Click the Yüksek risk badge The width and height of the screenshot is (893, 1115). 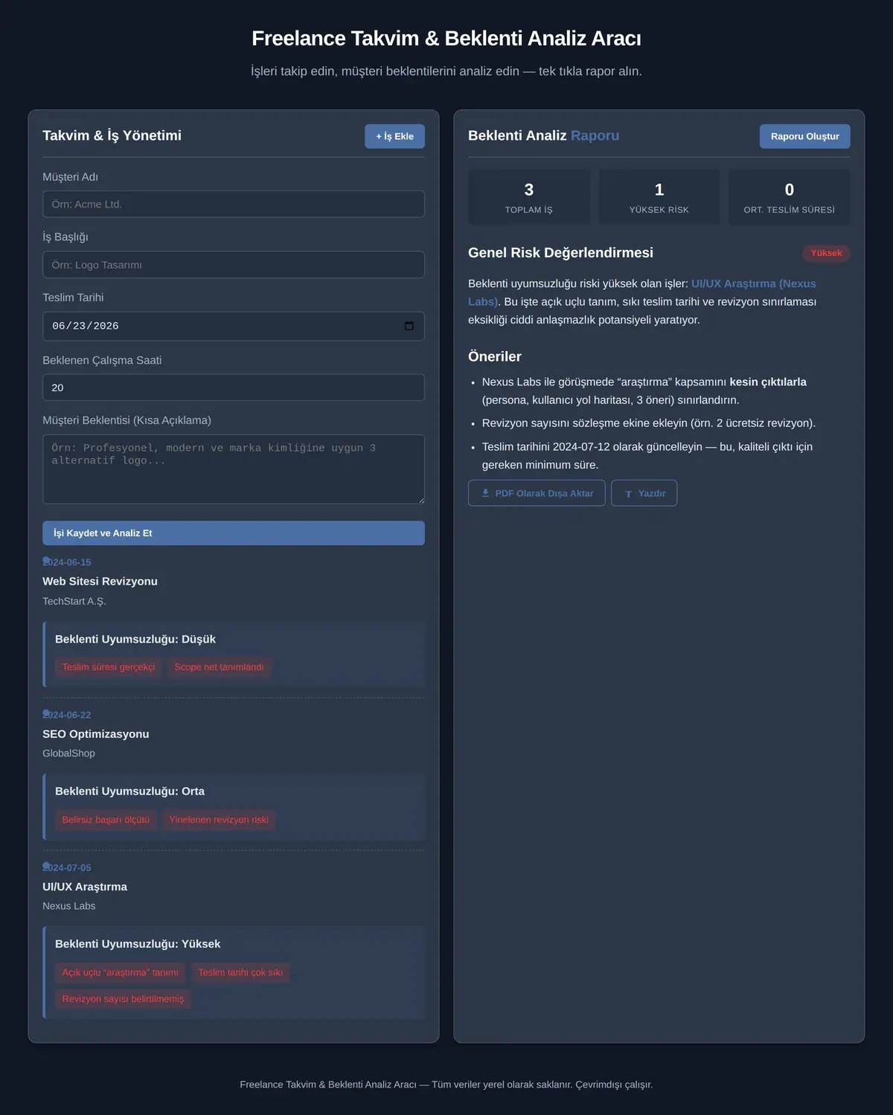826,253
